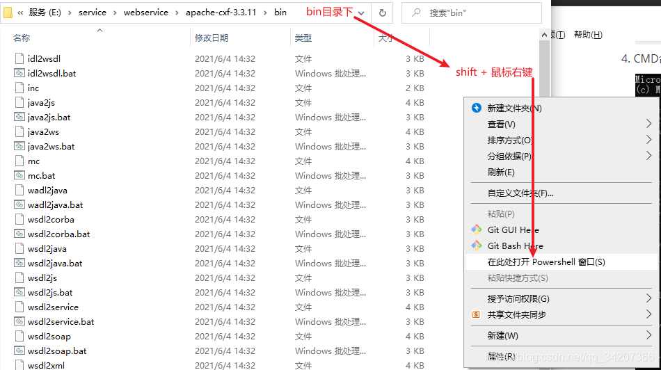Click the mc.bat batch file icon
Screen dimensions: 661x370
tap(19, 175)
